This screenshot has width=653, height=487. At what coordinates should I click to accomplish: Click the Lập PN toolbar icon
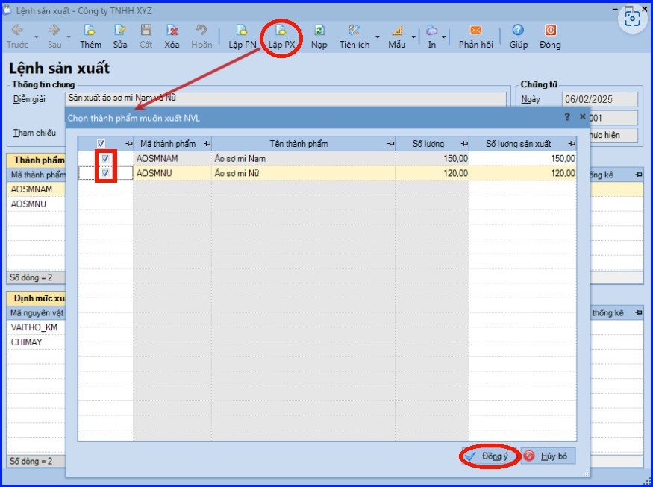tap(241, 31)
